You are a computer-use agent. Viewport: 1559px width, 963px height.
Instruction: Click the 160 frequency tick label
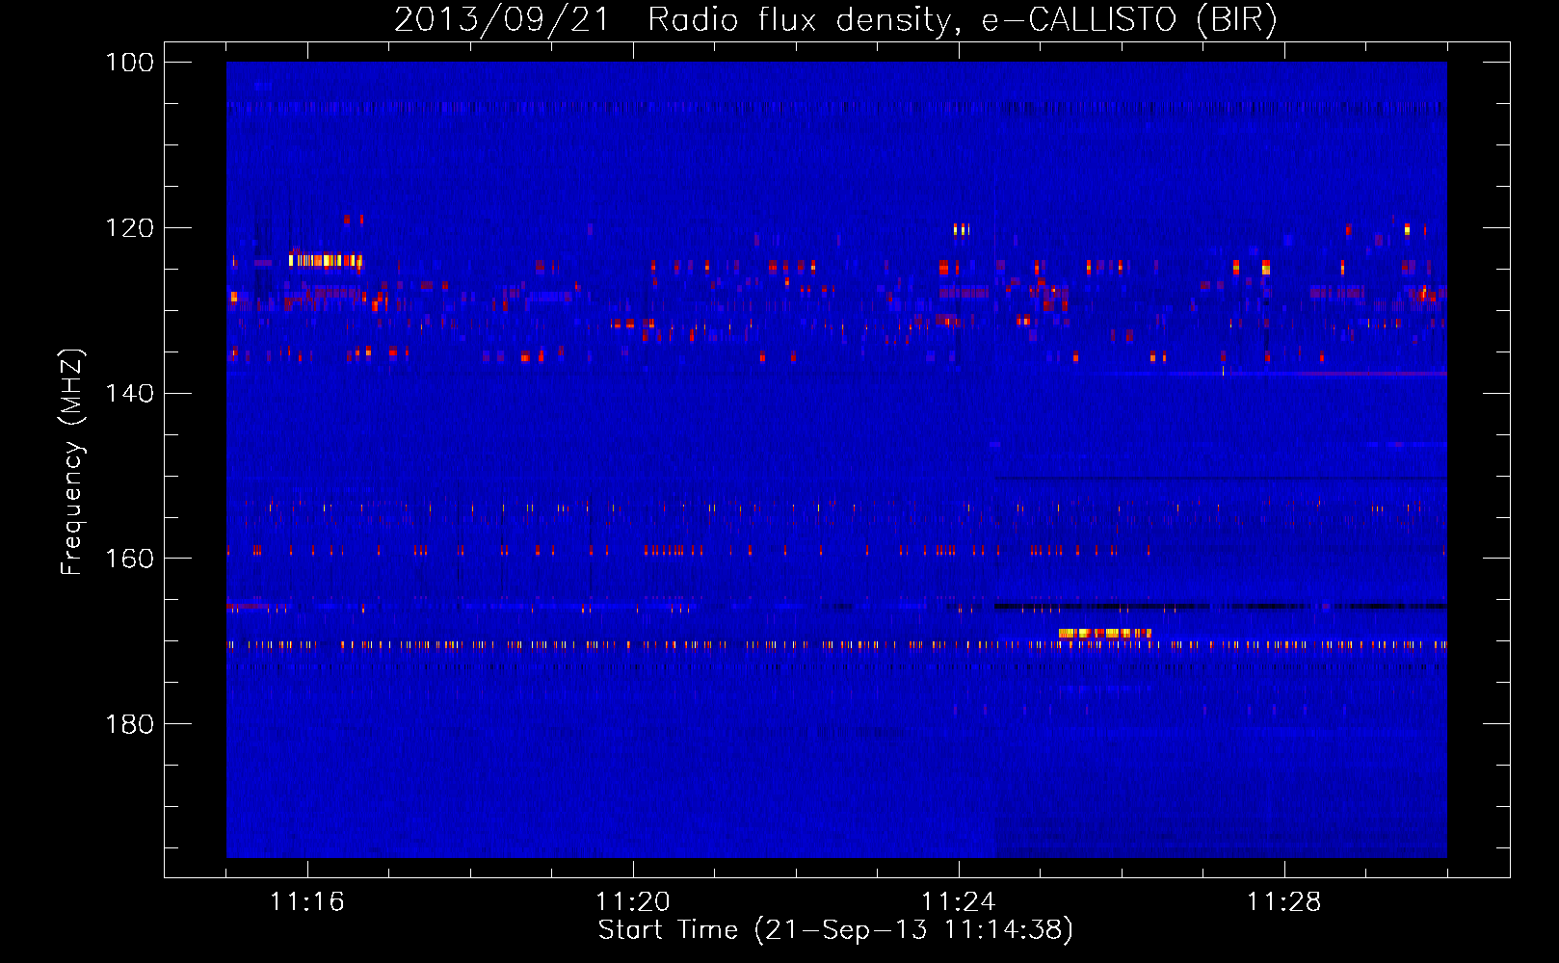tap(129, 559)
